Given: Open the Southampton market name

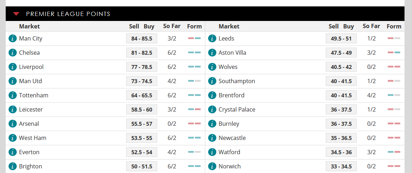Looking at the screenshot, I should [x=237, y=81].
